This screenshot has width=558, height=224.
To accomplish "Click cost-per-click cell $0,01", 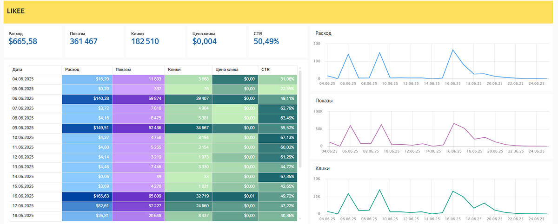I will [235, 196].
